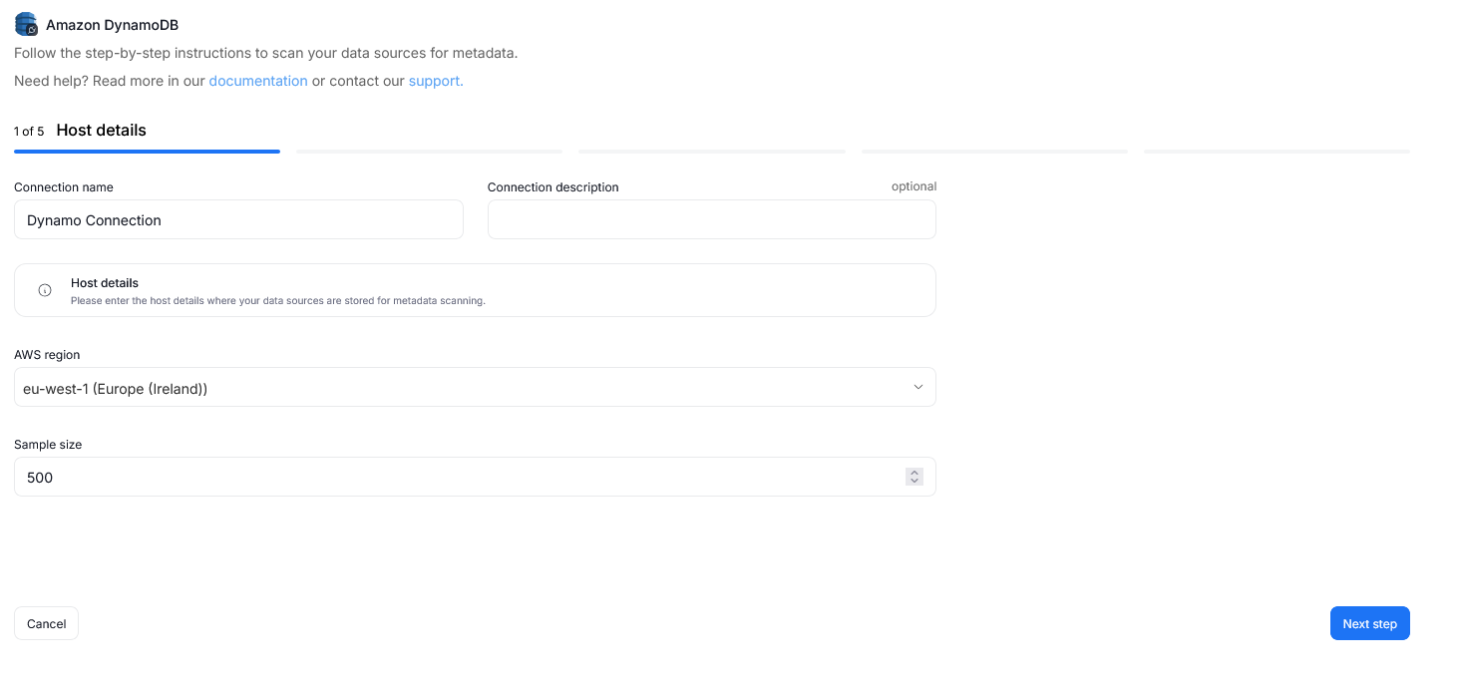Click the info icon beside Host details
Image resolution: width=1463 pixels, height=692 pixels.
click(x=45, y=290)
